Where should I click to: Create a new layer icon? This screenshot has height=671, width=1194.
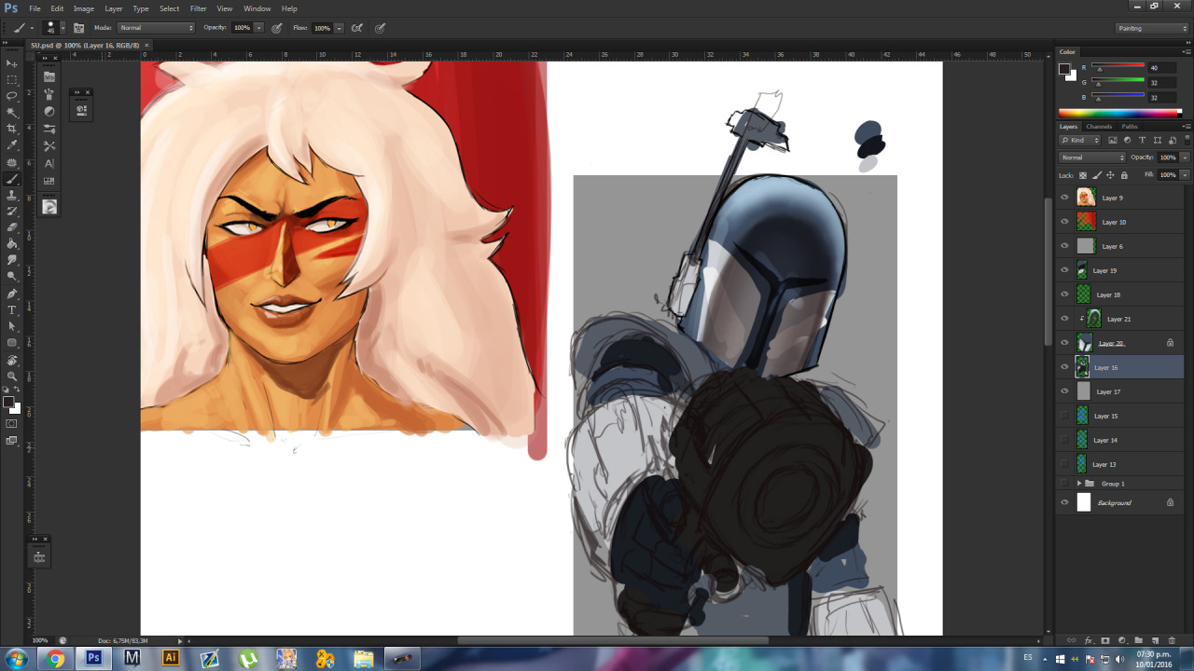click(1155, 640)
